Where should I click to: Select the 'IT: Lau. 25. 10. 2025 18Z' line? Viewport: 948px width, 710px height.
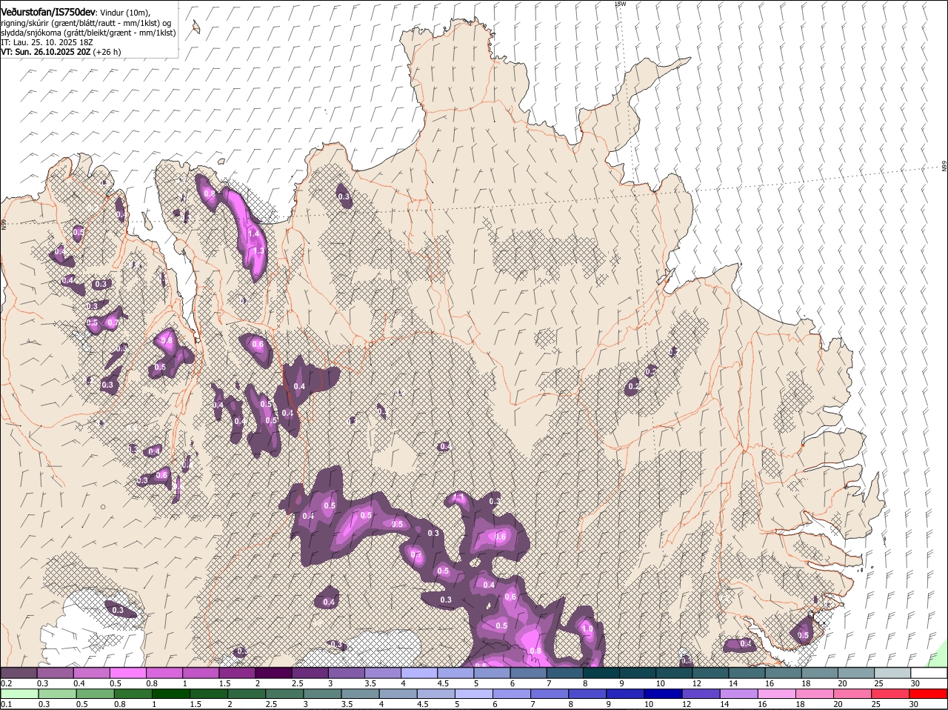(47, 42)
